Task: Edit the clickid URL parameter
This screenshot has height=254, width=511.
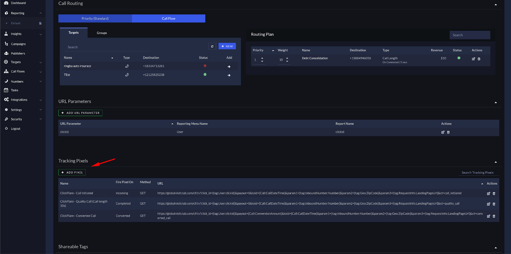Action: 443,132
